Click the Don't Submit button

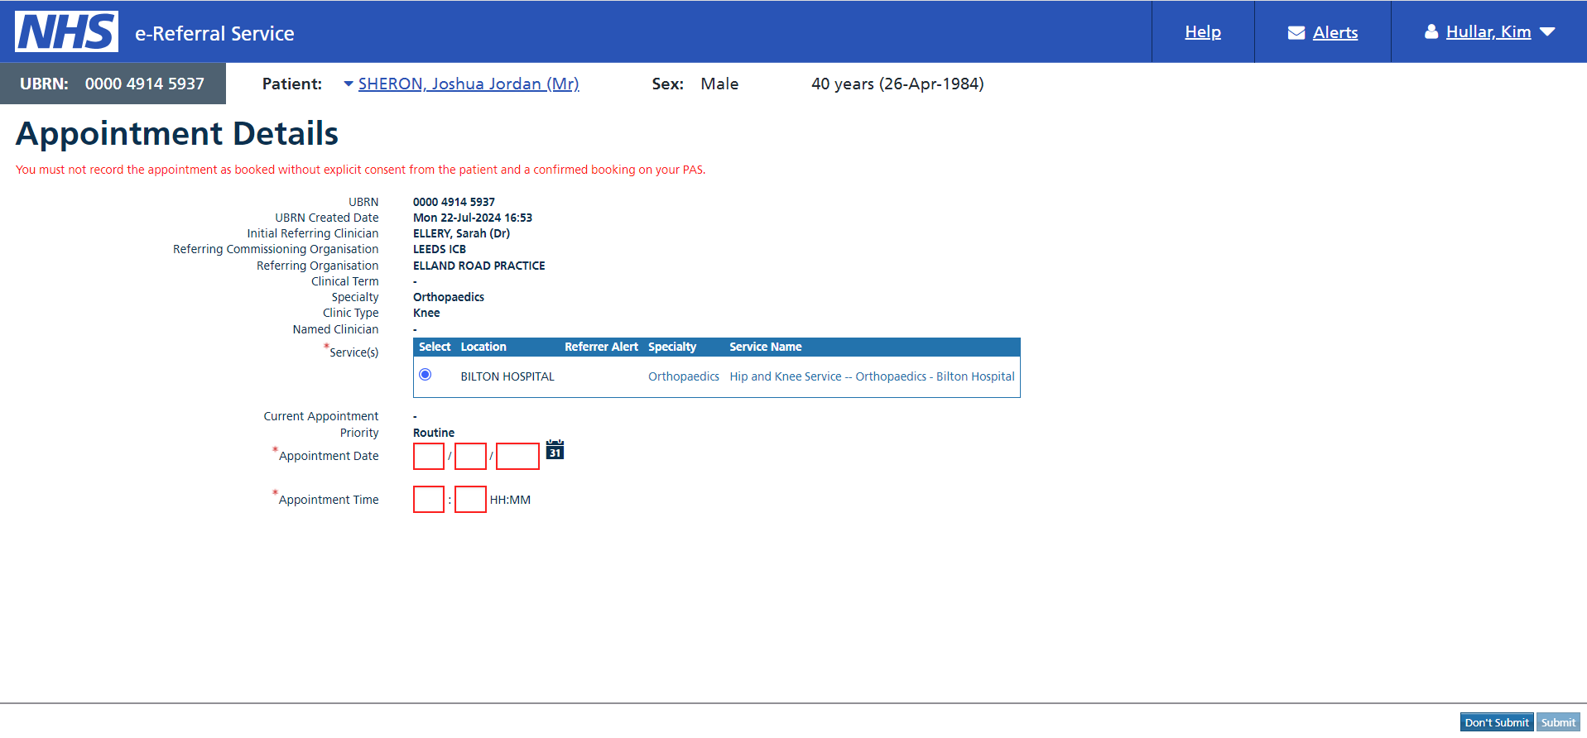click(1497, 722)
